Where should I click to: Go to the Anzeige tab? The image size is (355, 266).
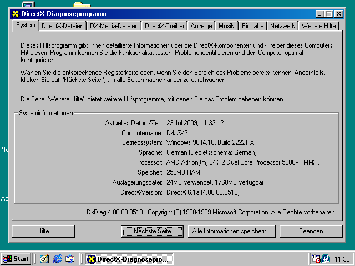[201, 26]
